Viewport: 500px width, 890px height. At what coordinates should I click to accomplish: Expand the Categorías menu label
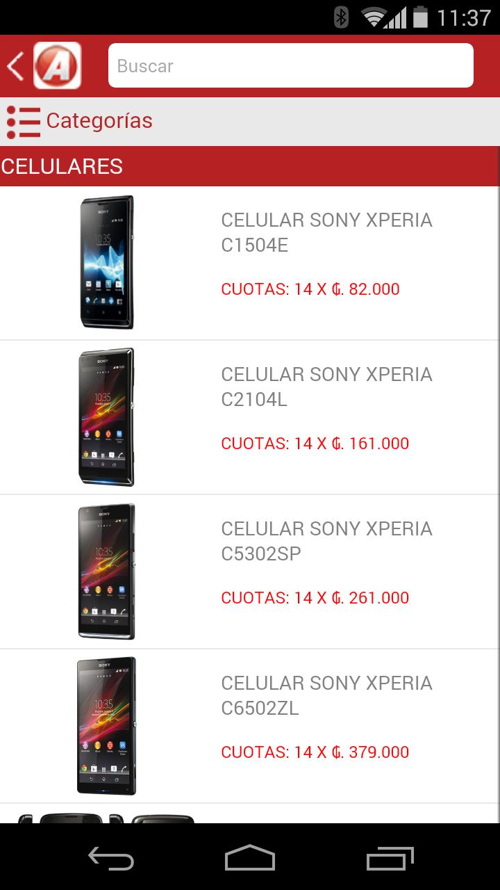99,121
